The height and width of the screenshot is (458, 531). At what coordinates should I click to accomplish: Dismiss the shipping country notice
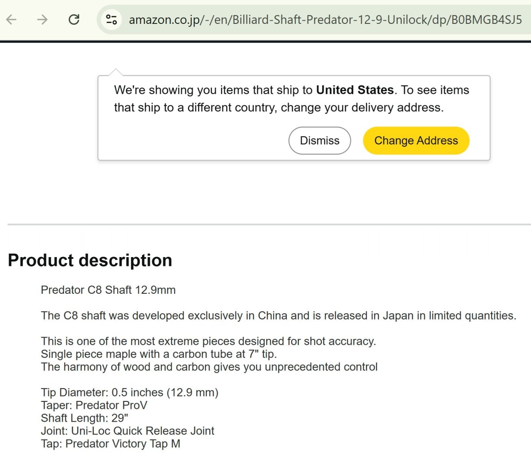coord(319,141)
